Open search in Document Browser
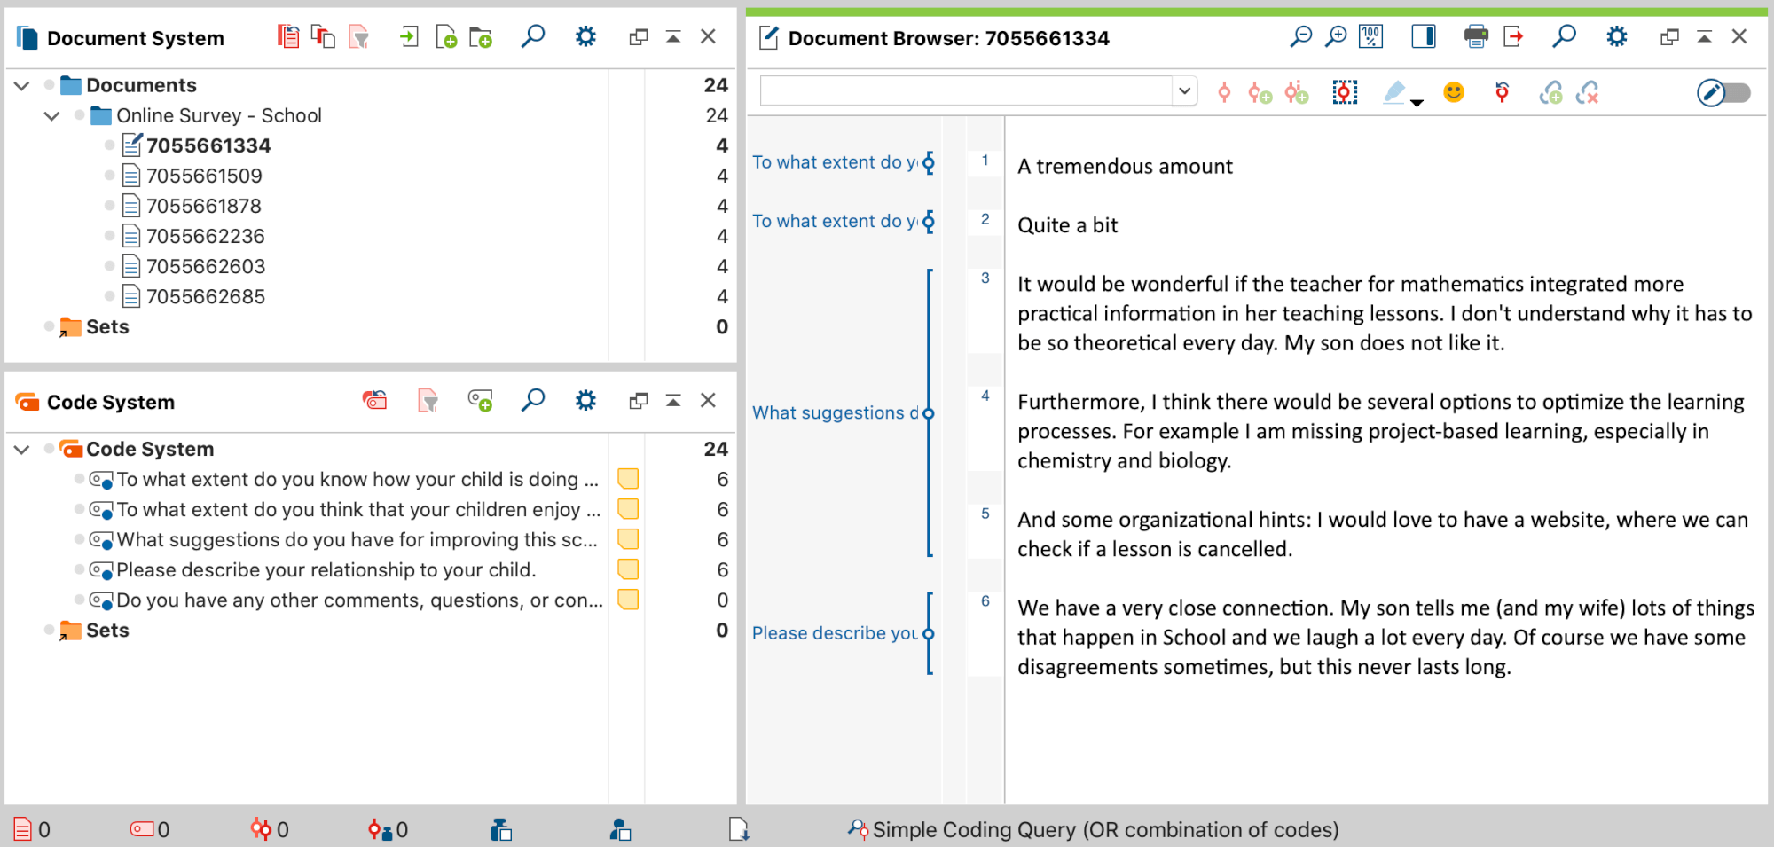Viewport: 1774px width, 847px height. [1564, 37]
